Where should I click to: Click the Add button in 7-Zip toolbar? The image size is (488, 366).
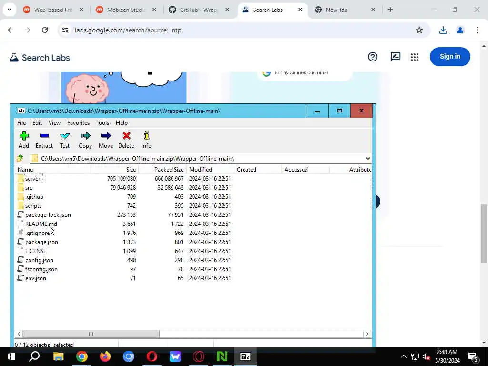(x=24, y=140)
